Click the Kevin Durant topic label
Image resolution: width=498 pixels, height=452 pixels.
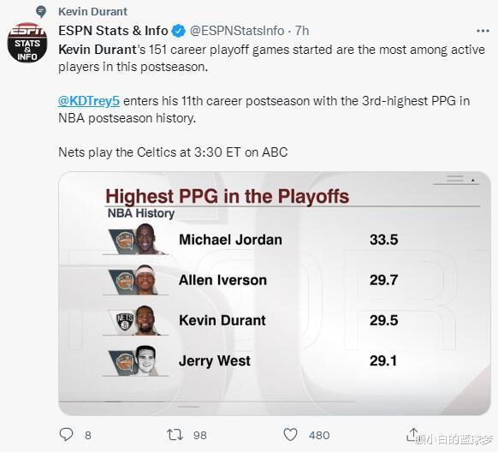coord(92,12)
